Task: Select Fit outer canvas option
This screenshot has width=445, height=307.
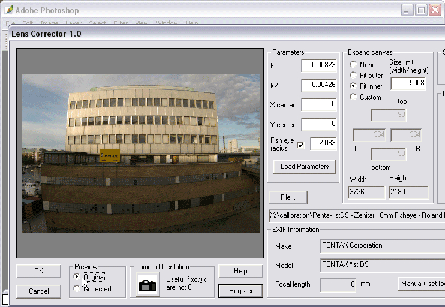Action: (x=353, y=76)
